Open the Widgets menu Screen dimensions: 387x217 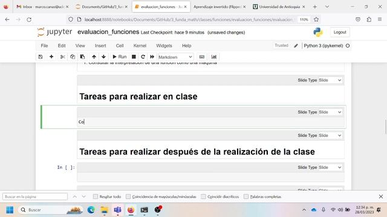click(x=164, y=46)
